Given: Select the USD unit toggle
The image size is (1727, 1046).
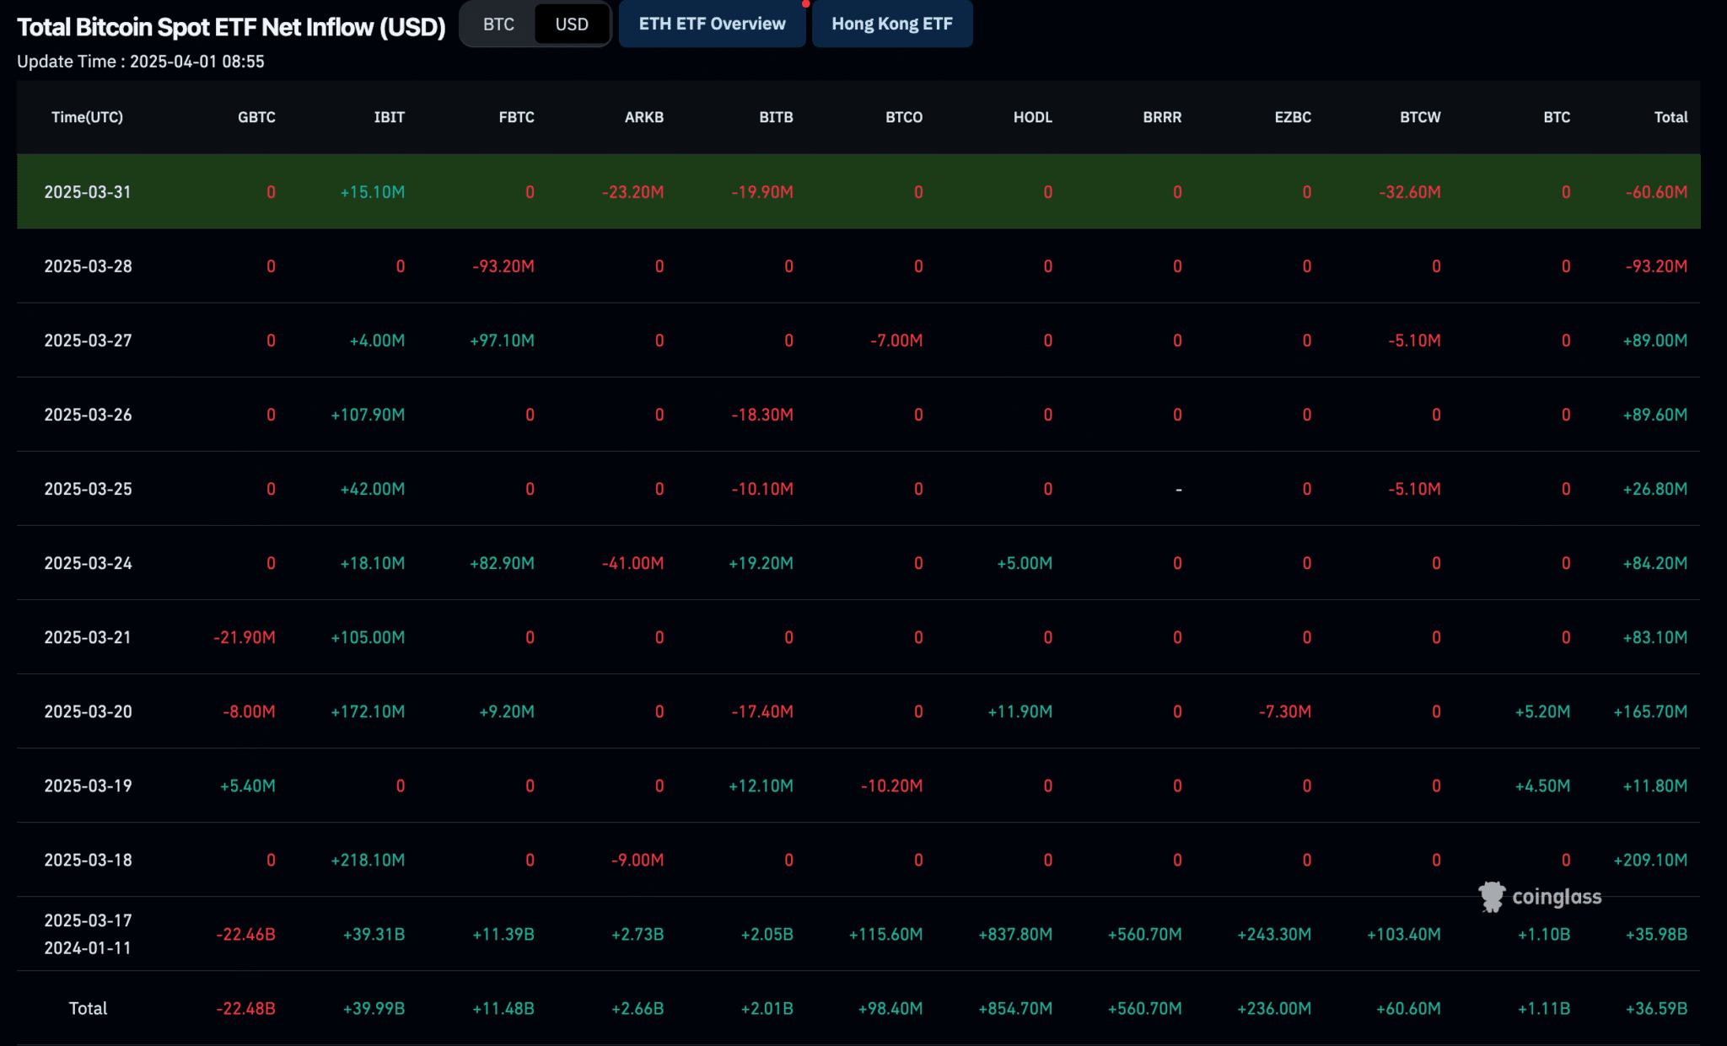Looking at the screenshot, I should (x=572, y=24).
